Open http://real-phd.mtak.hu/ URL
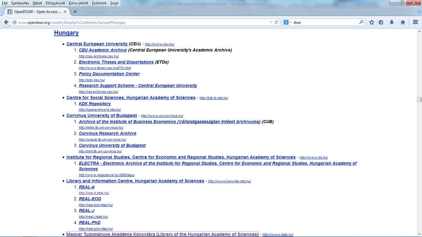The height and width of the screenshot is (237, 422). [x=96, y=229]
